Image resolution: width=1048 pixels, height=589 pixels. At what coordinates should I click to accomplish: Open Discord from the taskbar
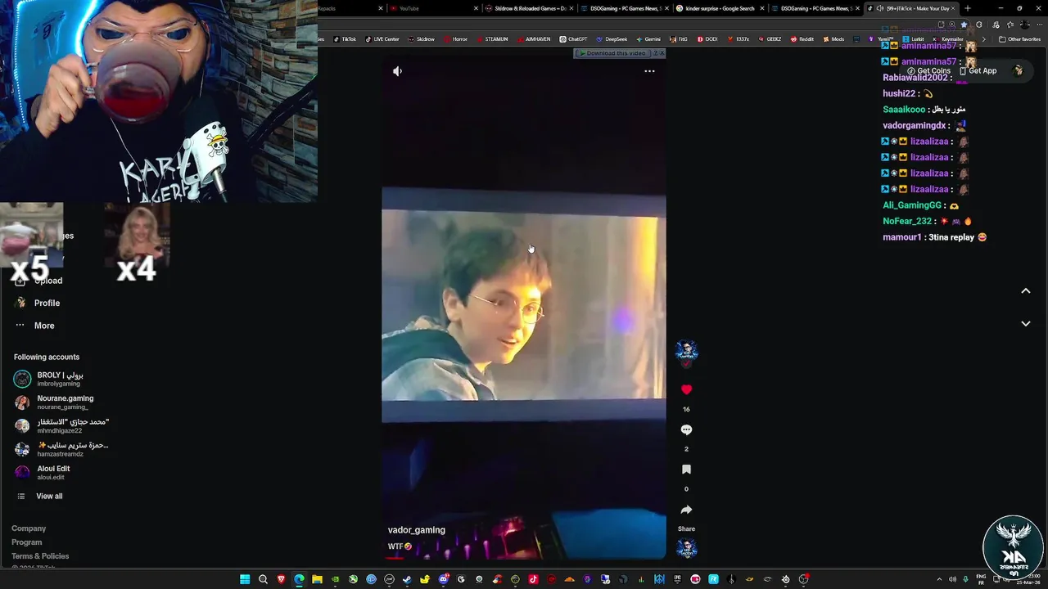click(x=443, y=579)
